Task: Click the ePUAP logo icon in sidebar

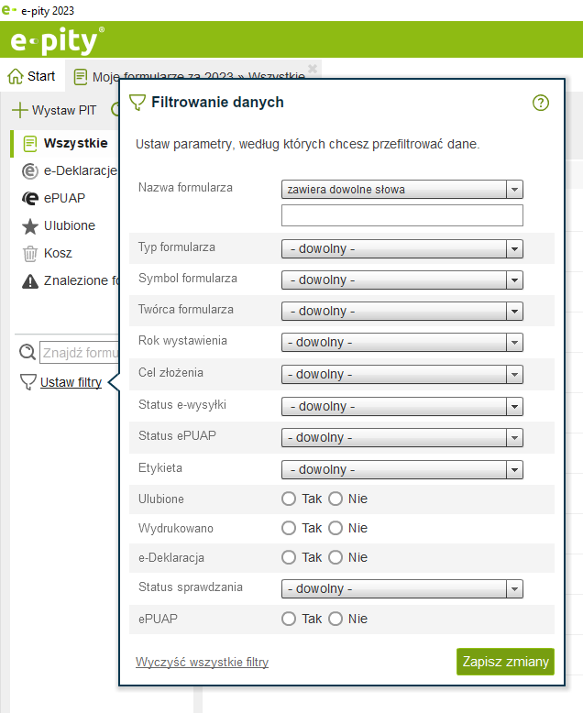Action: click(29, 198)
